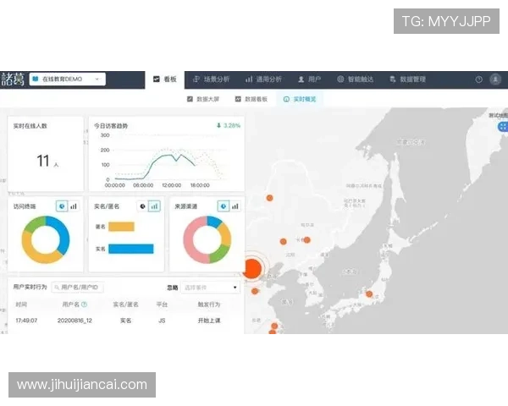Click the help icon beside 用户名 column
508x406 pixels.
[84, 304]
